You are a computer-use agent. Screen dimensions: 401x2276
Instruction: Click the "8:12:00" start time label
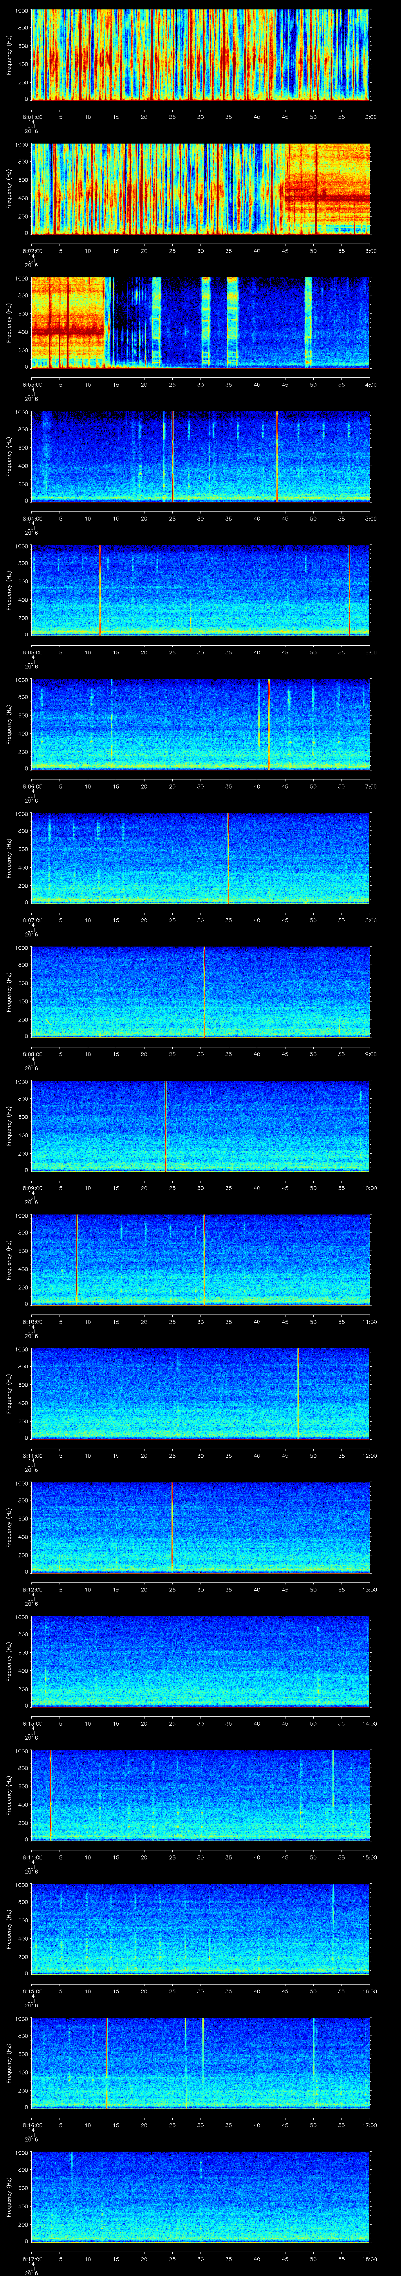pos(32,1590)
